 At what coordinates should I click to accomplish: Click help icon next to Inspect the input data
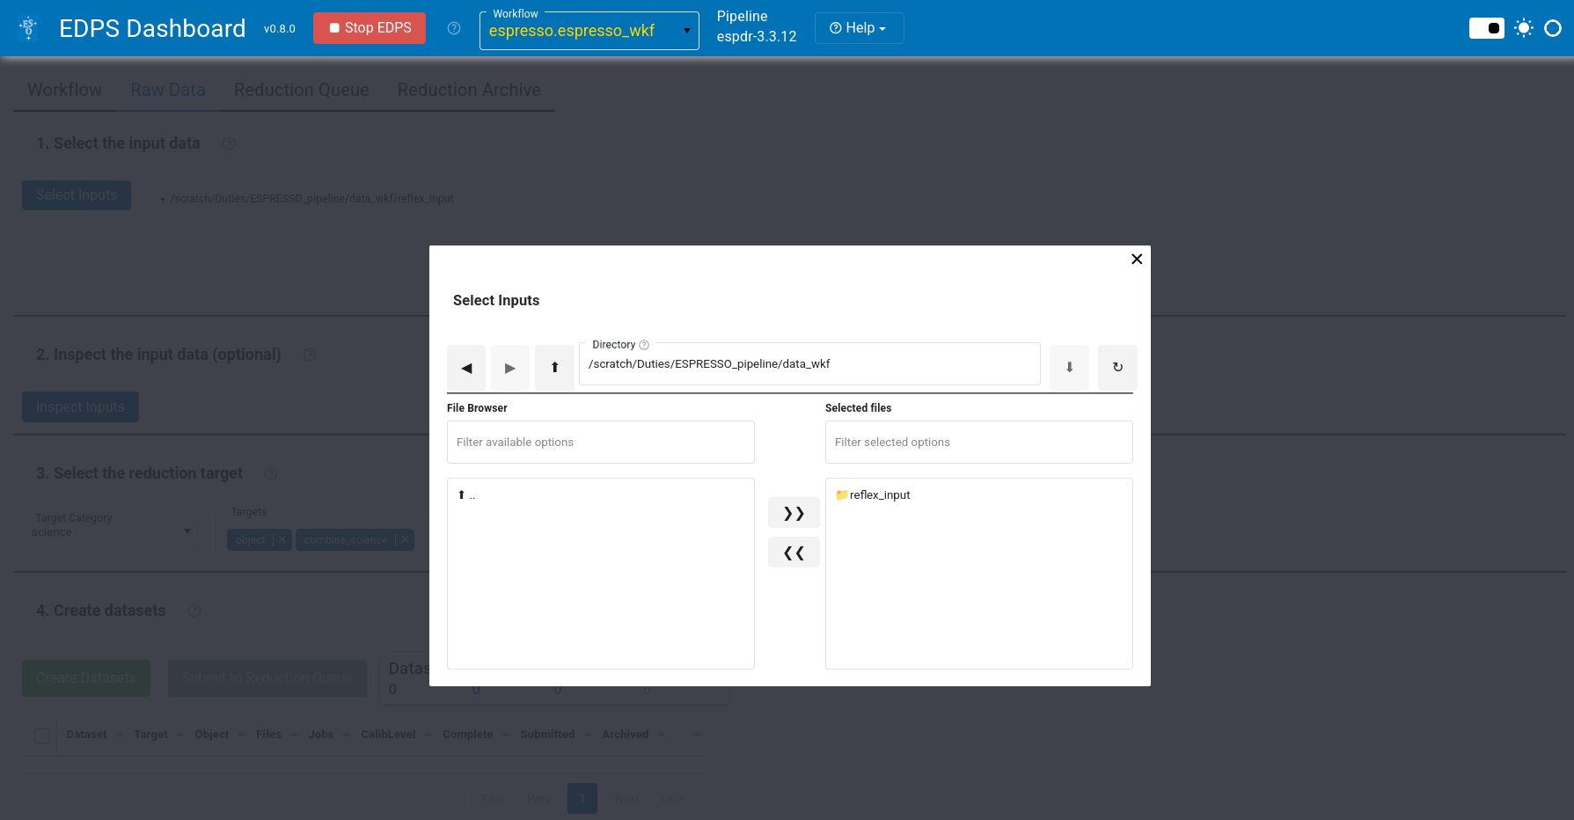click(310, 355)
